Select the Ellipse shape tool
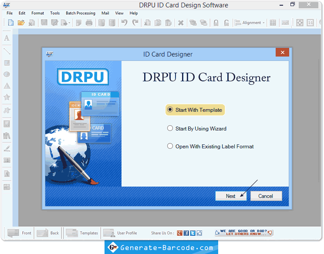Viewport: 324px width, 254px height. [7, 74]
